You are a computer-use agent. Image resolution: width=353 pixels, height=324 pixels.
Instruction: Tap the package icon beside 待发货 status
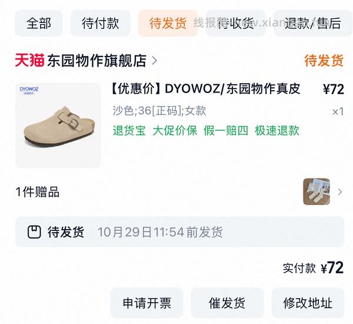pyautogui.click(x=34, y=232)
